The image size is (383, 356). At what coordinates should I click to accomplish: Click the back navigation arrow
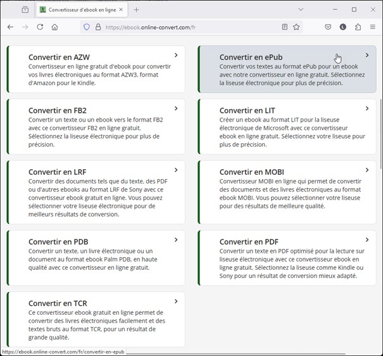point(10,27)
